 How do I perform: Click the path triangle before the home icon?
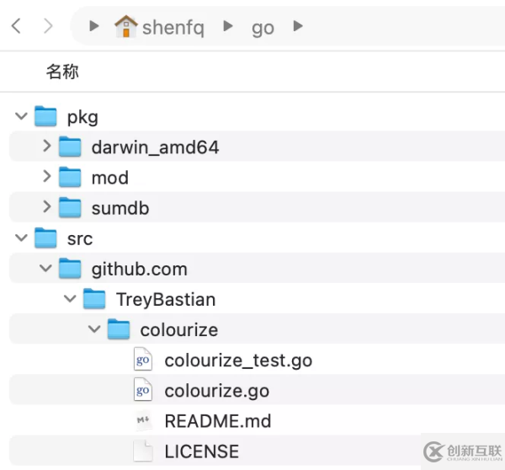pos(93,26)
